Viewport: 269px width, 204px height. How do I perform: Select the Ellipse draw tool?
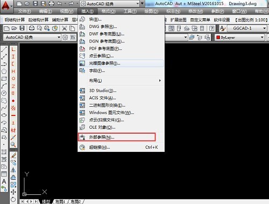pos(4,115)
